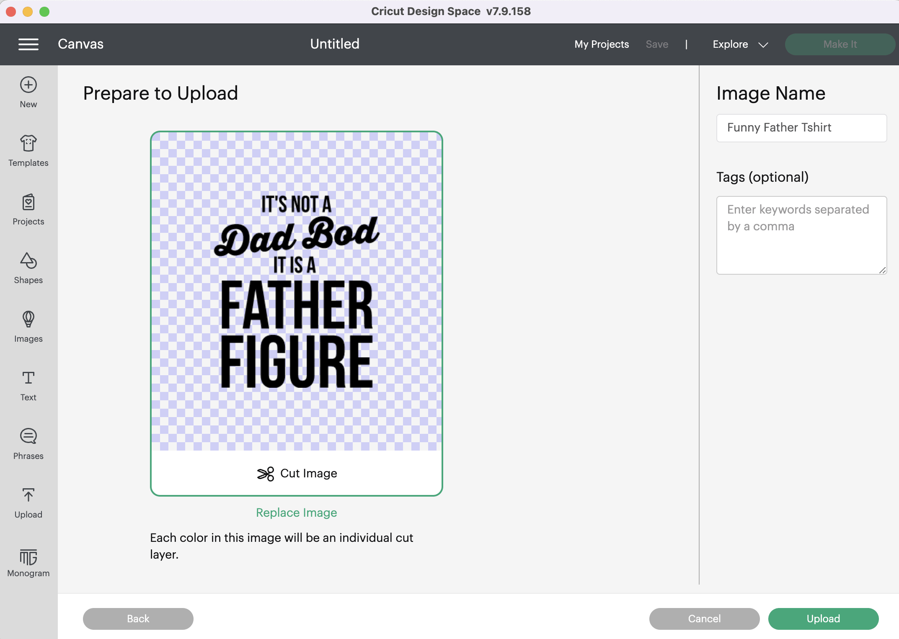Click the macOS yellow minimize button
This screenshot has width=899, height=639.
tap(28, 12)
